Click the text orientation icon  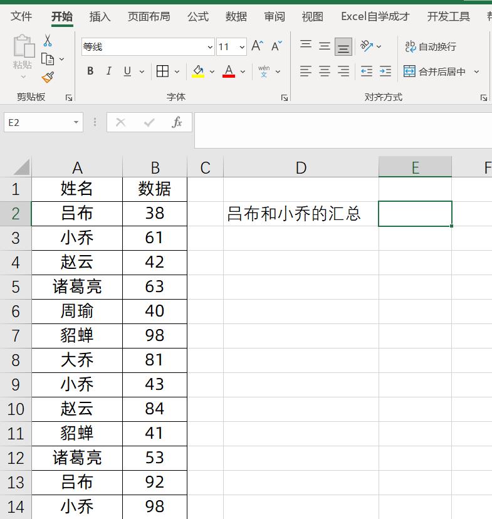[x=366, y=46]
